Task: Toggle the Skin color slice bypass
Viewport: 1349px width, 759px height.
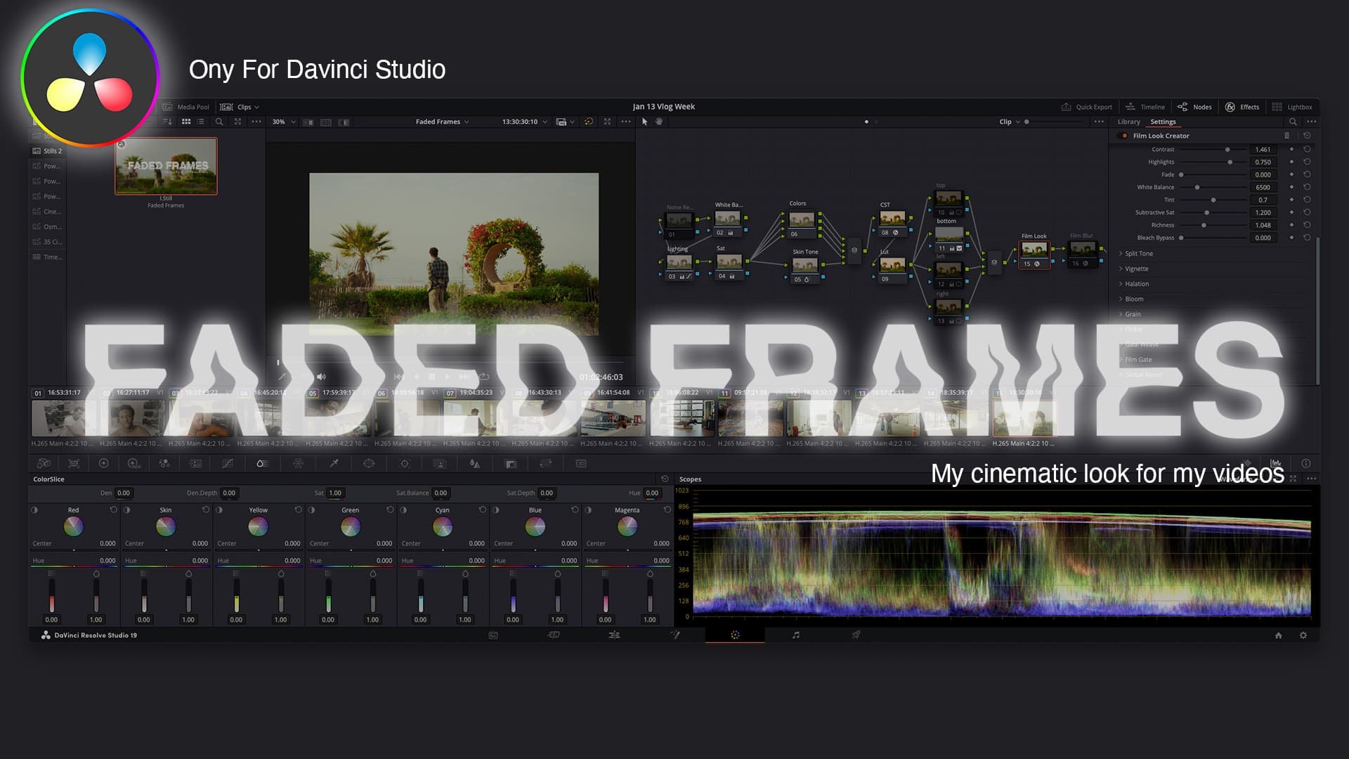Action: [127, 510]
